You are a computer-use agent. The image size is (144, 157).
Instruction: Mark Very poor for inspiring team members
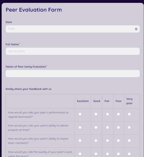point(129,140)
